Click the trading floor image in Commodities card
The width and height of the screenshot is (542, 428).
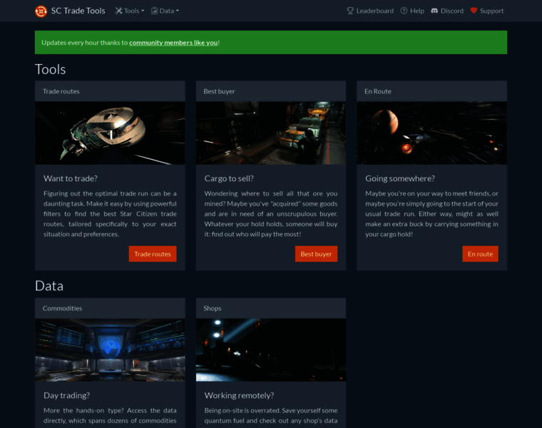tap(110, 350)
